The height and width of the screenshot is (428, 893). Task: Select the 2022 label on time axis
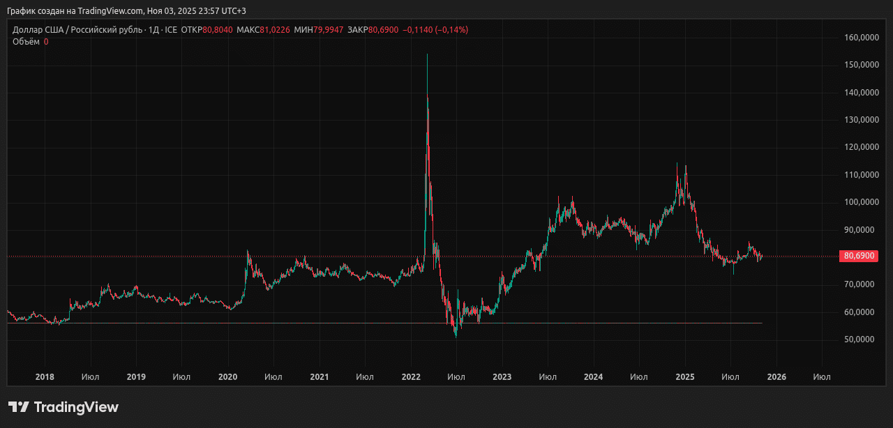click(x=411, y=377)
